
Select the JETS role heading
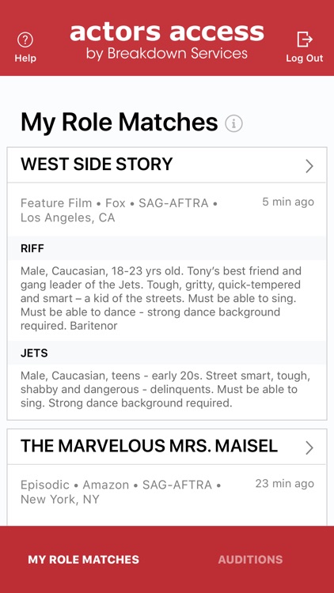(x=34, y=353)
